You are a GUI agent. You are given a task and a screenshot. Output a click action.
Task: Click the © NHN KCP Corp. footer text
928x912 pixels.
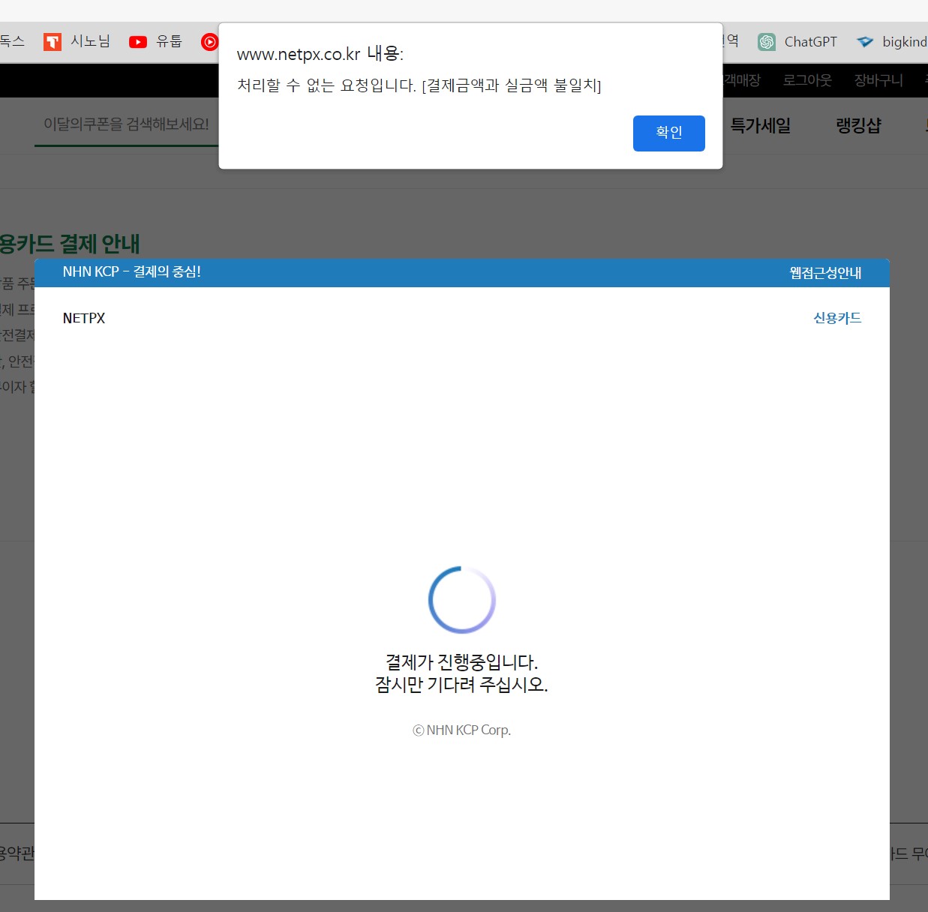coord(461,730)
